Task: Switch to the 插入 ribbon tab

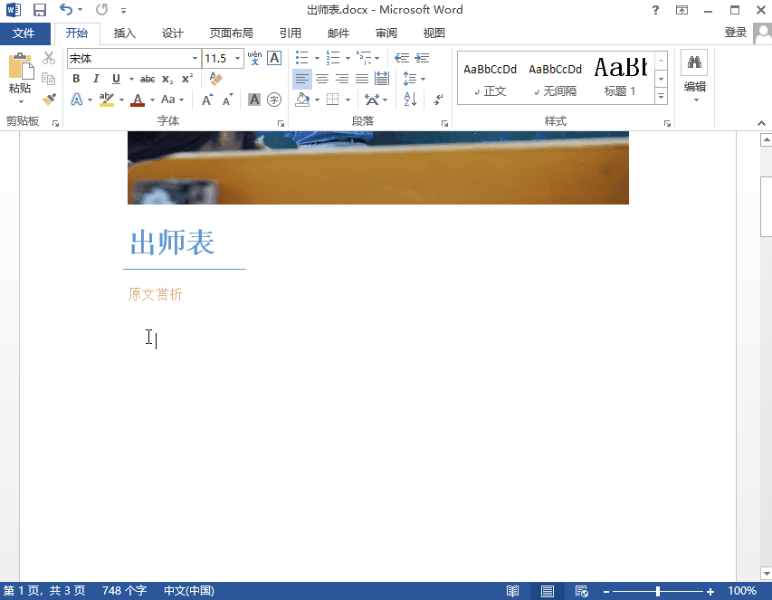Action: [x=124, y=33]
